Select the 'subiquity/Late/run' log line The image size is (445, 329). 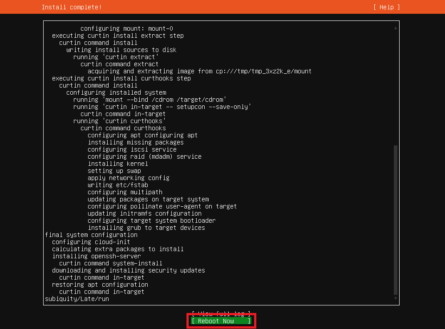pos(77,299)
